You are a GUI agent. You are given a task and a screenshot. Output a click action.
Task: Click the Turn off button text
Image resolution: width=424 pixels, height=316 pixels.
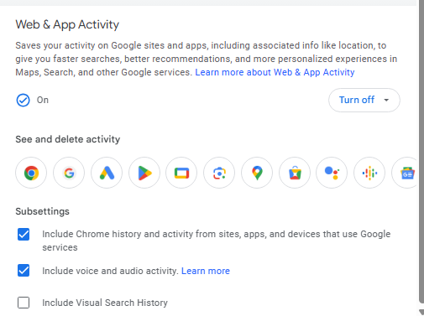pyautogui.click(x=357, y=100)
